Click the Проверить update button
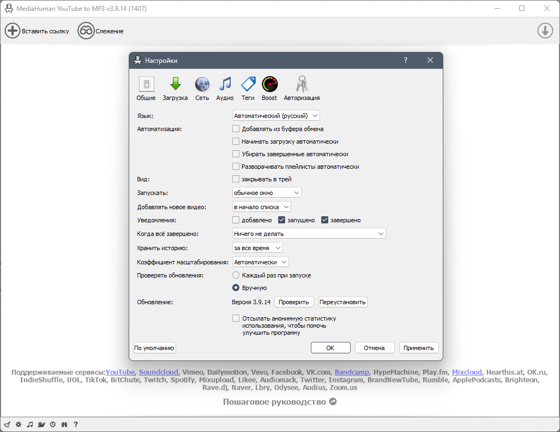This screenshot has width=560, height=432. pyautogui.click(x=294, y=302)
